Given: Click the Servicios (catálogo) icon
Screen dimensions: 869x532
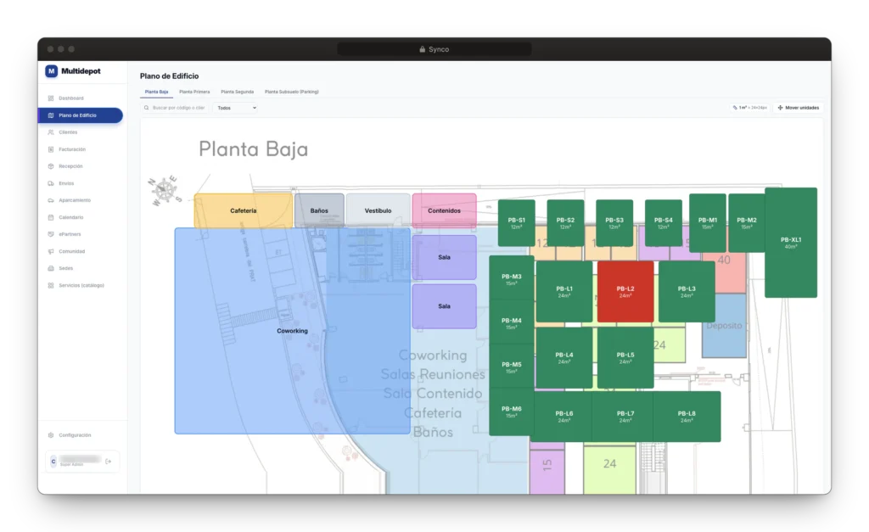Looking at the screenshot, I should point(51,285).
